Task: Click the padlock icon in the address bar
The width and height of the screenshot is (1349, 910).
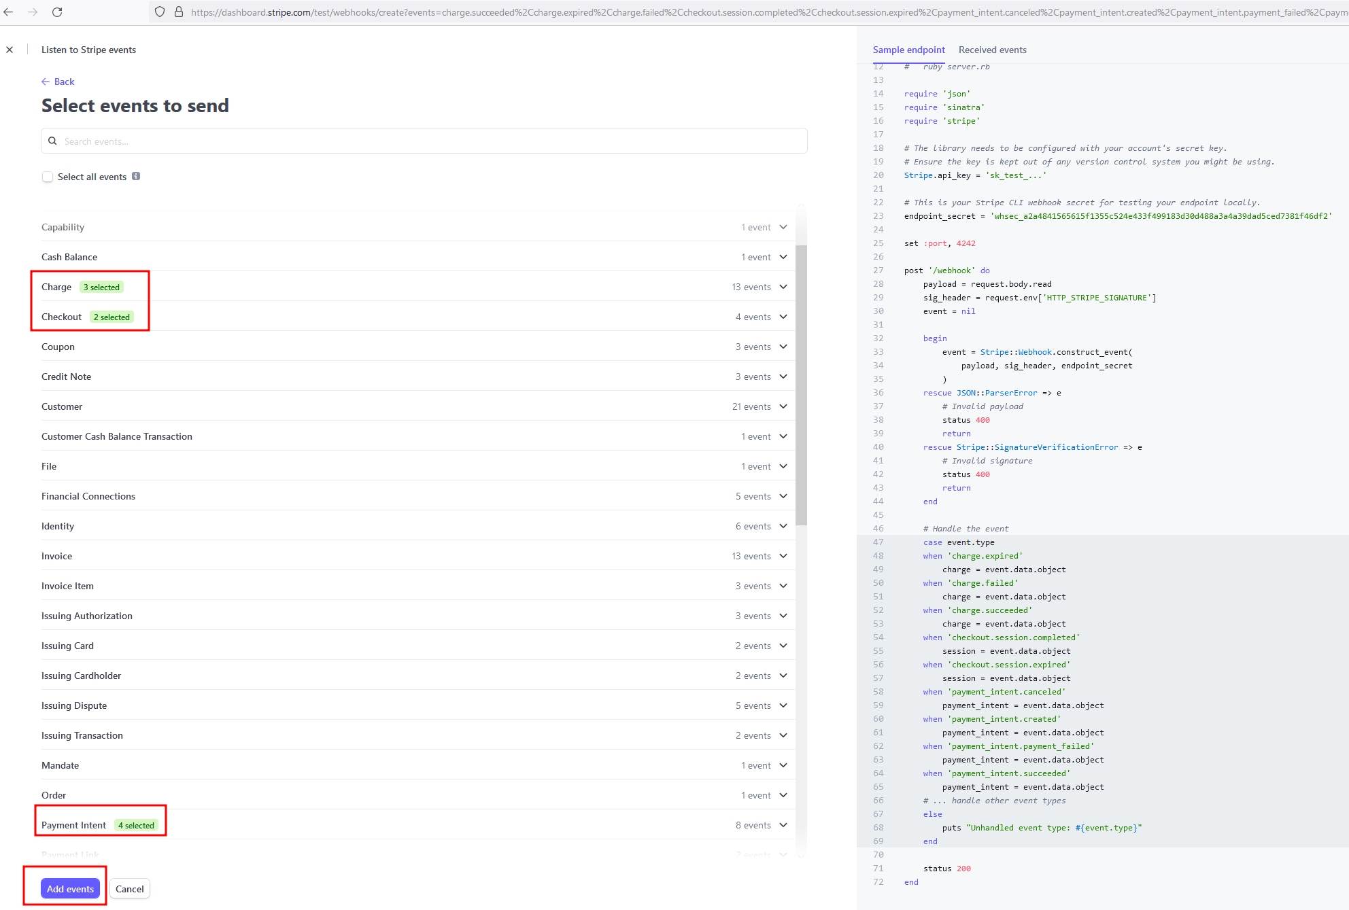Action: (179, 12)
